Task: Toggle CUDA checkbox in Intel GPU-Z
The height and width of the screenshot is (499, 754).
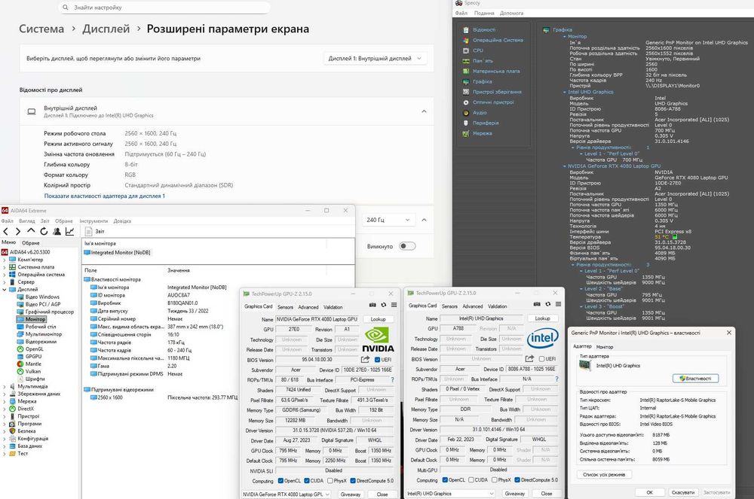Action: (x=471, y=480)
